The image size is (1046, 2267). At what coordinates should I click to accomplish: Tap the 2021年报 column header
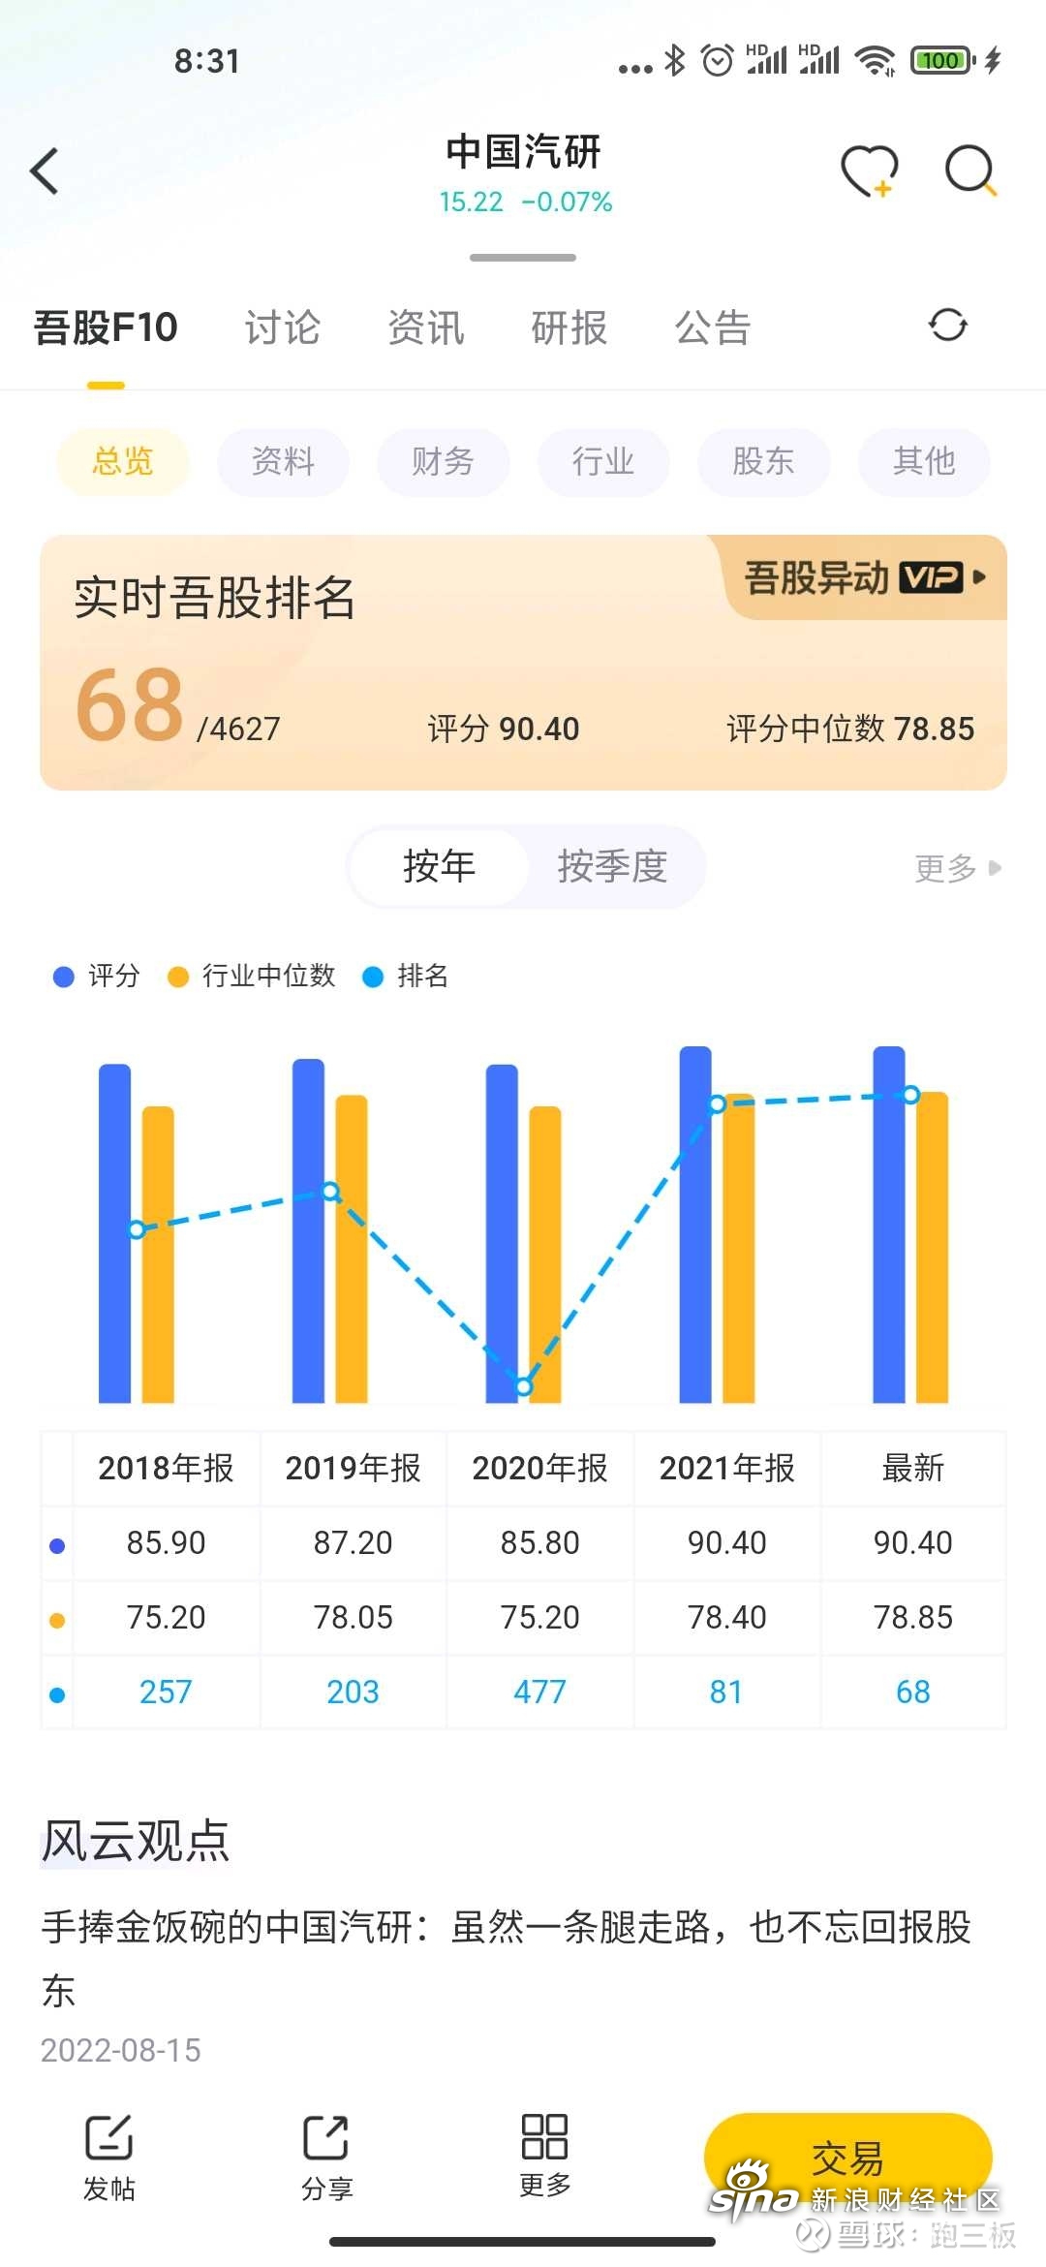[726, 1469]
